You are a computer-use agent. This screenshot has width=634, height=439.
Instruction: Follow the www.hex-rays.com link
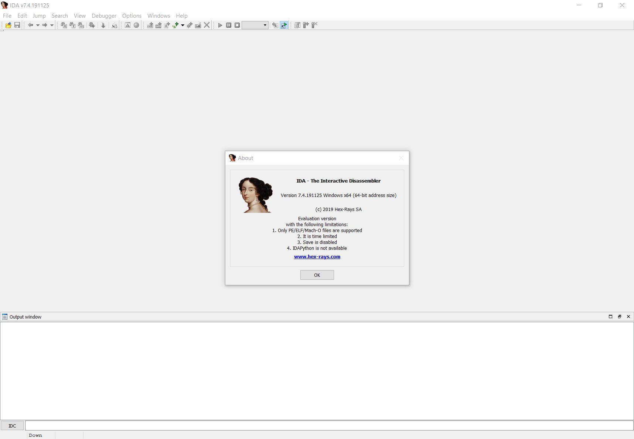317,256
